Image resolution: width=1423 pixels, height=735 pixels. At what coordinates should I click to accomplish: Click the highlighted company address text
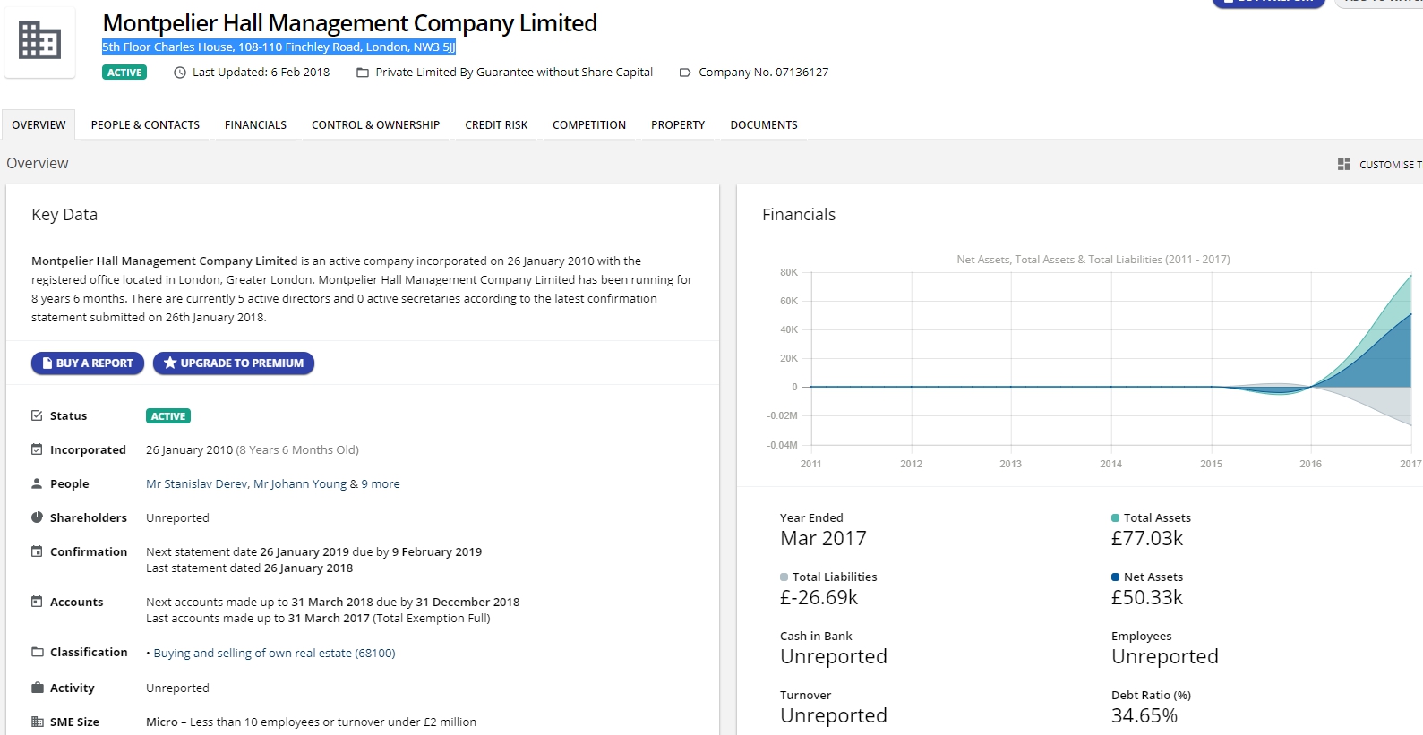[279, 47]
